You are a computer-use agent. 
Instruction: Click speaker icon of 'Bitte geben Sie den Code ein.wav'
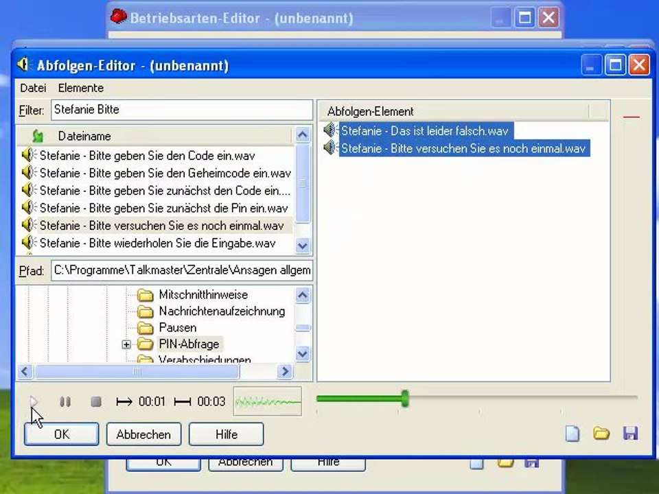(29, 156)
